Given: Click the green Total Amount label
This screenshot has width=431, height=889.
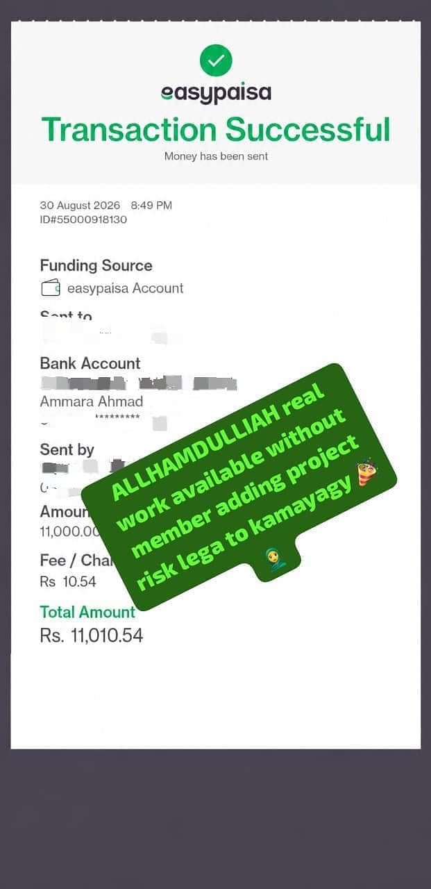Looking at the screenshot, I should coord(87,612).
